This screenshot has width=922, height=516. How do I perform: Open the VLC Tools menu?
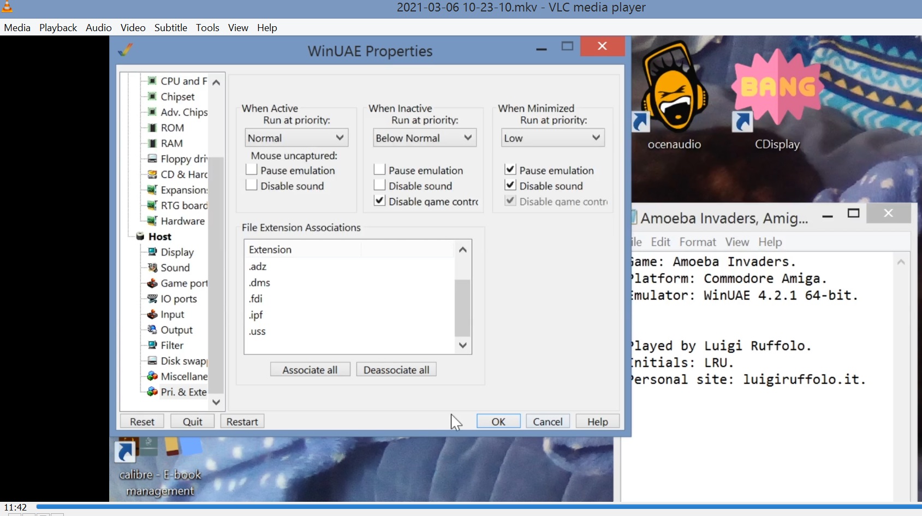pyautogui.click(x=207, y=27)
